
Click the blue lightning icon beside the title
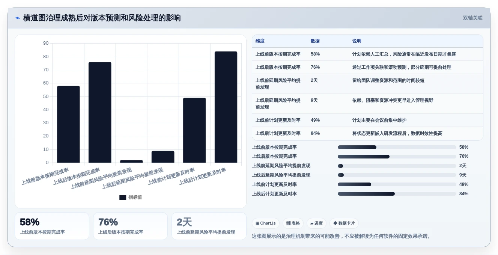click(18, 18)
